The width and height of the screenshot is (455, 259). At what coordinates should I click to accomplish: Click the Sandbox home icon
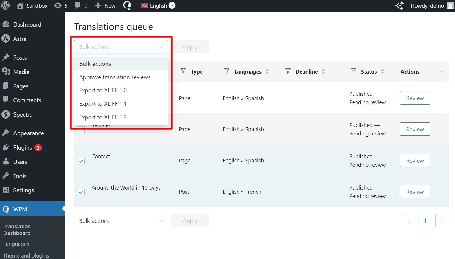(20, 6)
